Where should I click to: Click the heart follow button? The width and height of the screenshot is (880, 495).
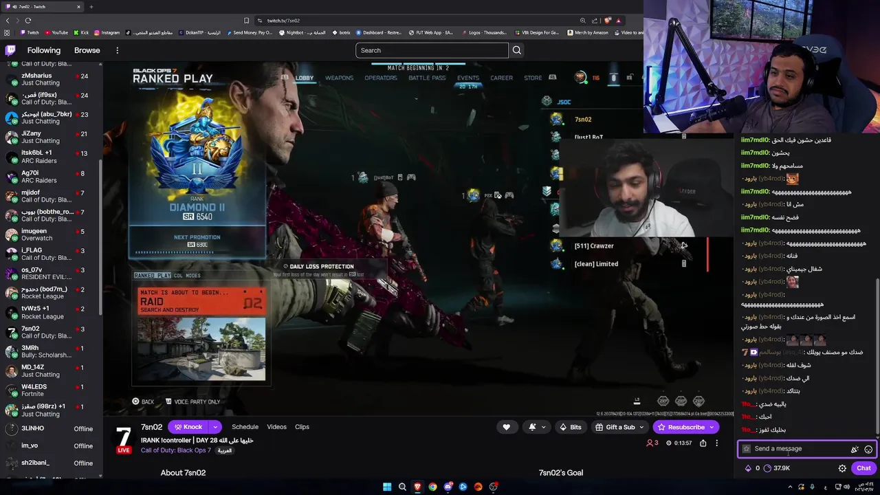tap(507, 427)
